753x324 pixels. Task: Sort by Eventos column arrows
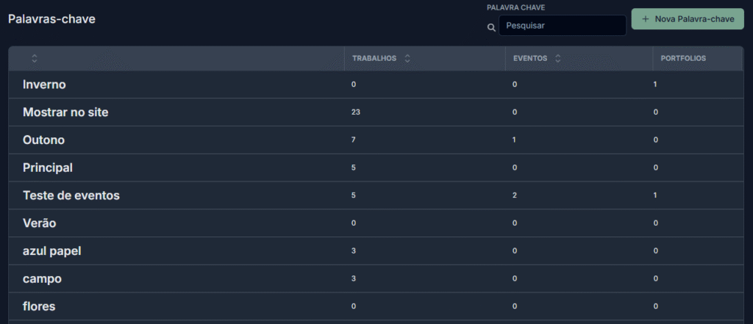[557, 59]
